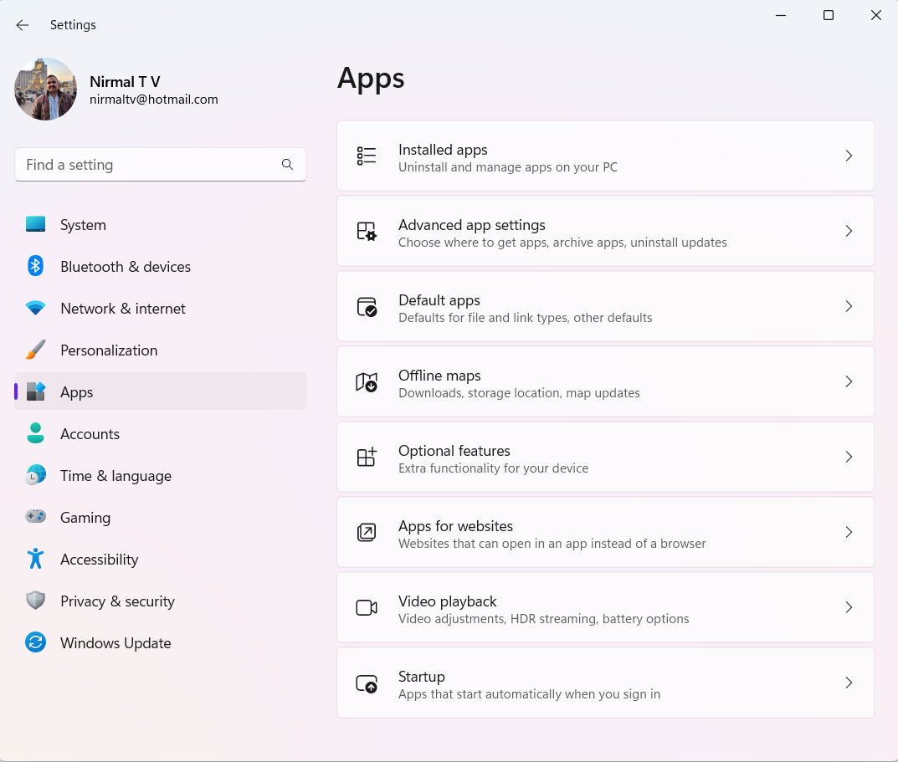This screenshot has height=762, width=898.
Task: Open Windows Update label
Action: tap(115, 643)
